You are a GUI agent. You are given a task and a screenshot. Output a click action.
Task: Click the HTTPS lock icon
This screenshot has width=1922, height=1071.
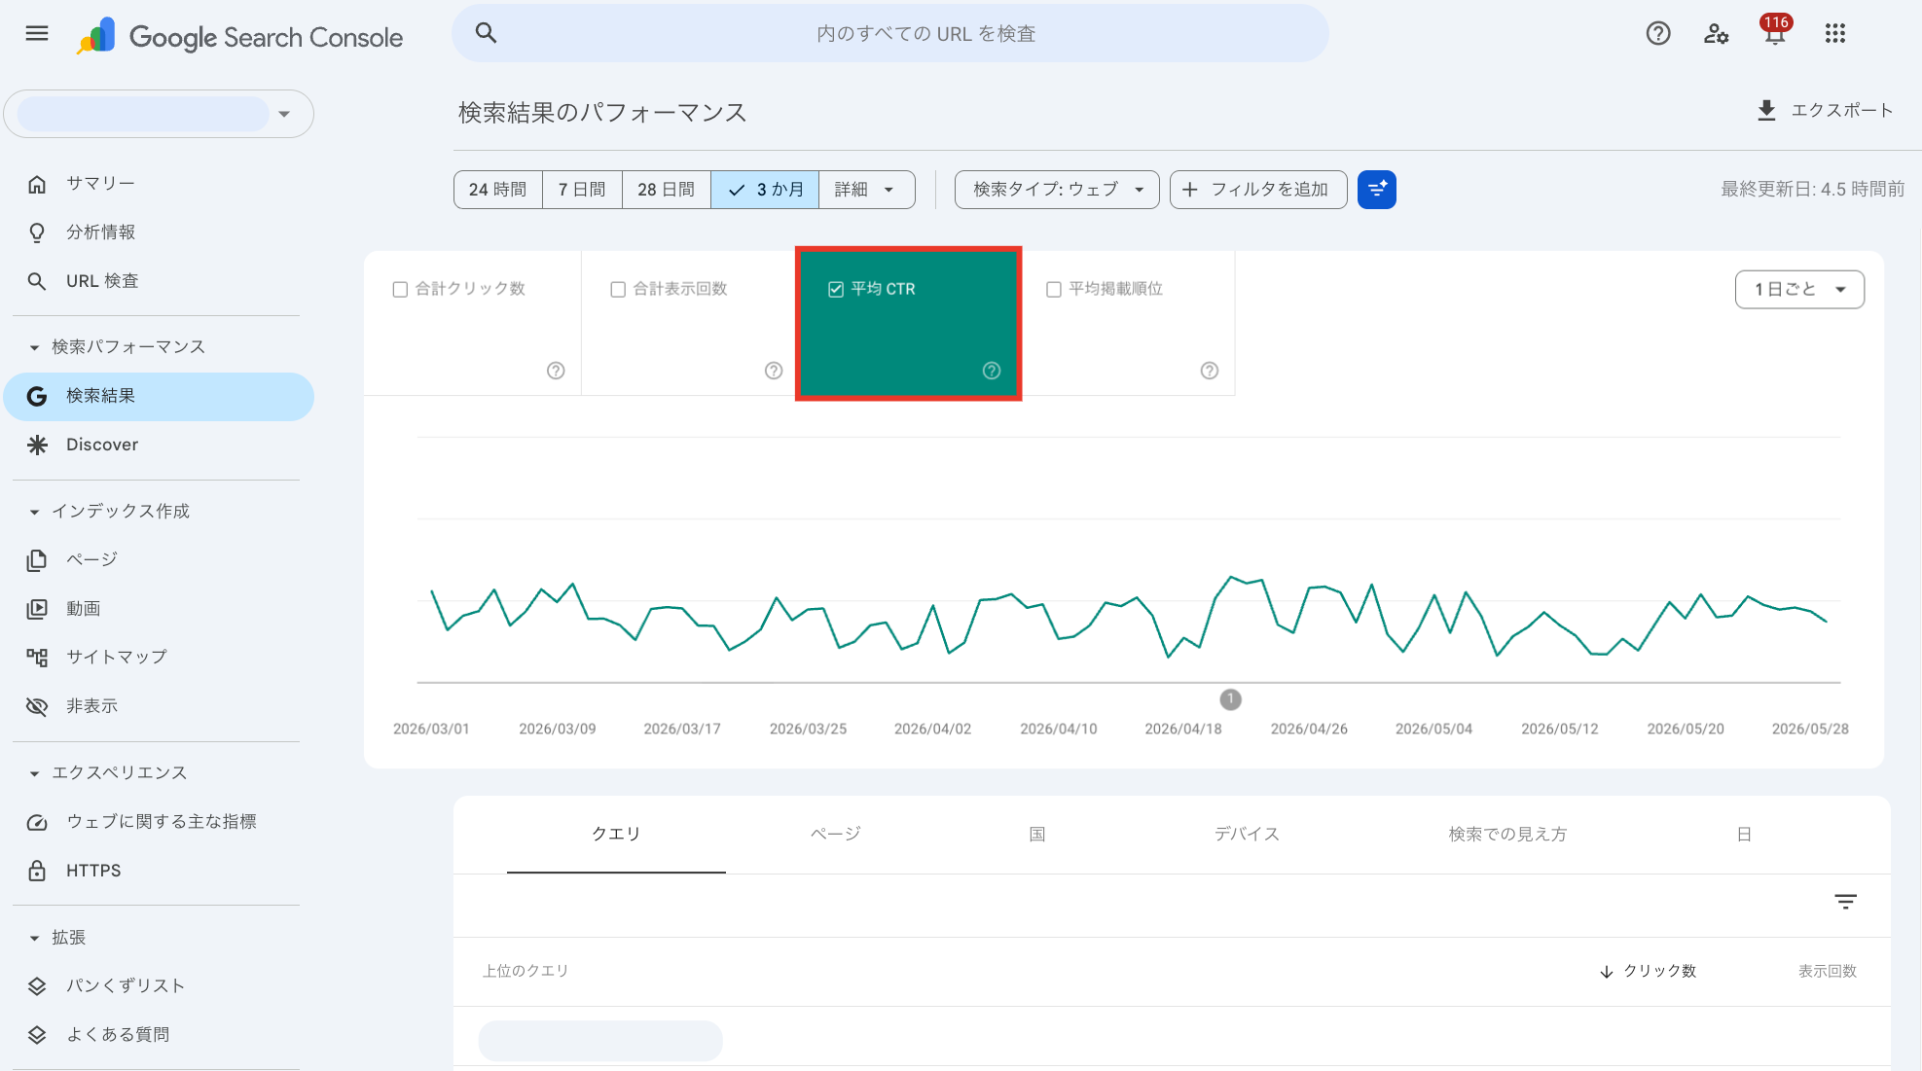37,871
